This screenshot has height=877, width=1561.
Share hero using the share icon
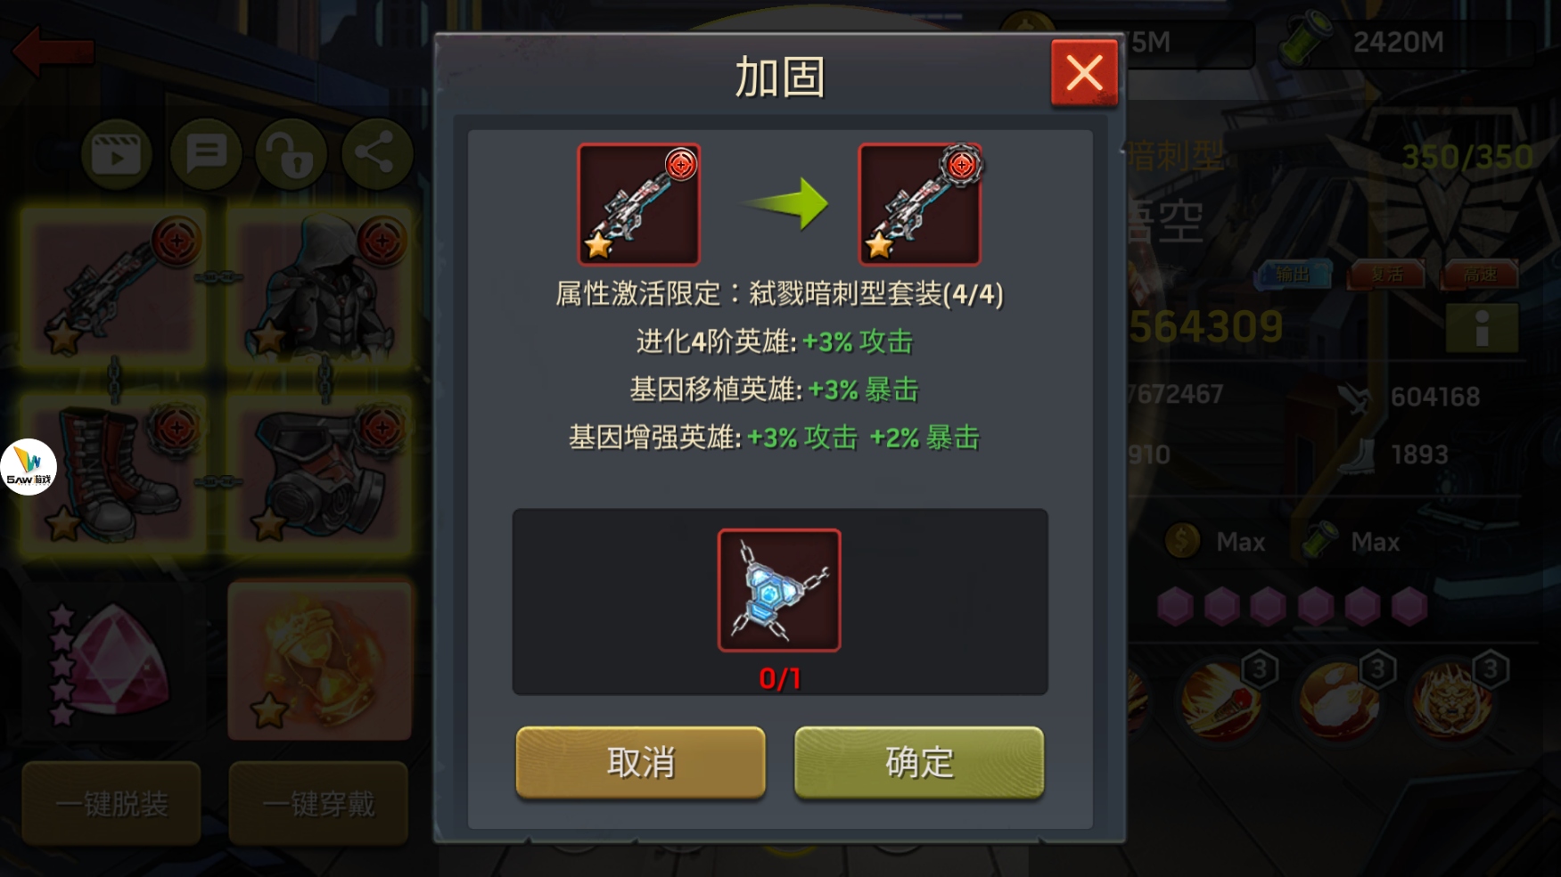(377, 154)
